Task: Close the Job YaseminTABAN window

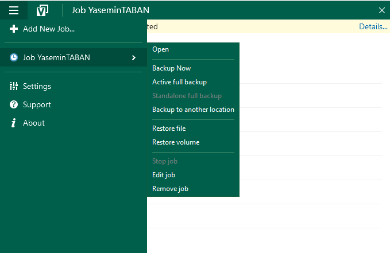Action: 382,10
